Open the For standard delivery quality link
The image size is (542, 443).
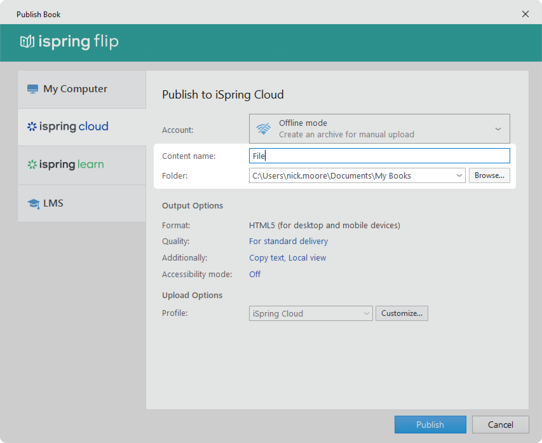[x=288, y=241]
